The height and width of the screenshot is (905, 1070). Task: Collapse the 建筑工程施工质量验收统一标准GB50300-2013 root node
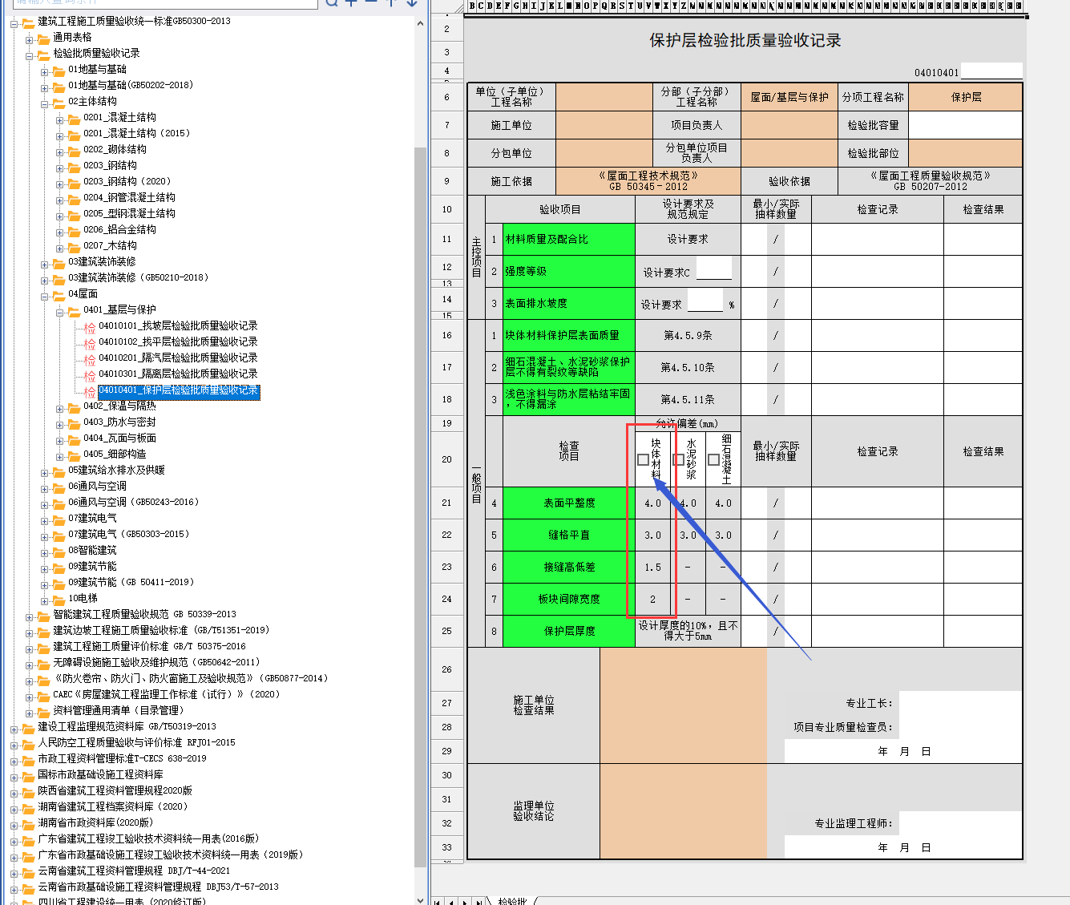coord(14,24)
